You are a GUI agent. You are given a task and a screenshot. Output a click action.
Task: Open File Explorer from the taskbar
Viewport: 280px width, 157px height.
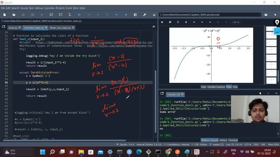click(x=81, y=152)
